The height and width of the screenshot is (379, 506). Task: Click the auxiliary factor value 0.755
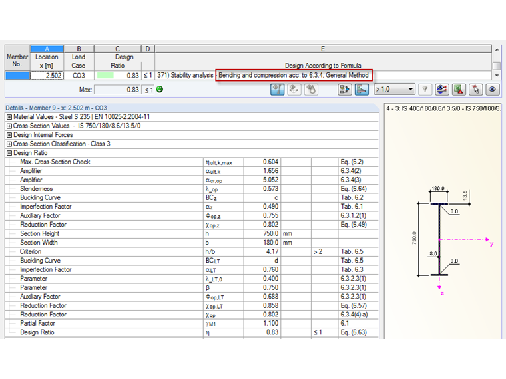coord(270,215)
